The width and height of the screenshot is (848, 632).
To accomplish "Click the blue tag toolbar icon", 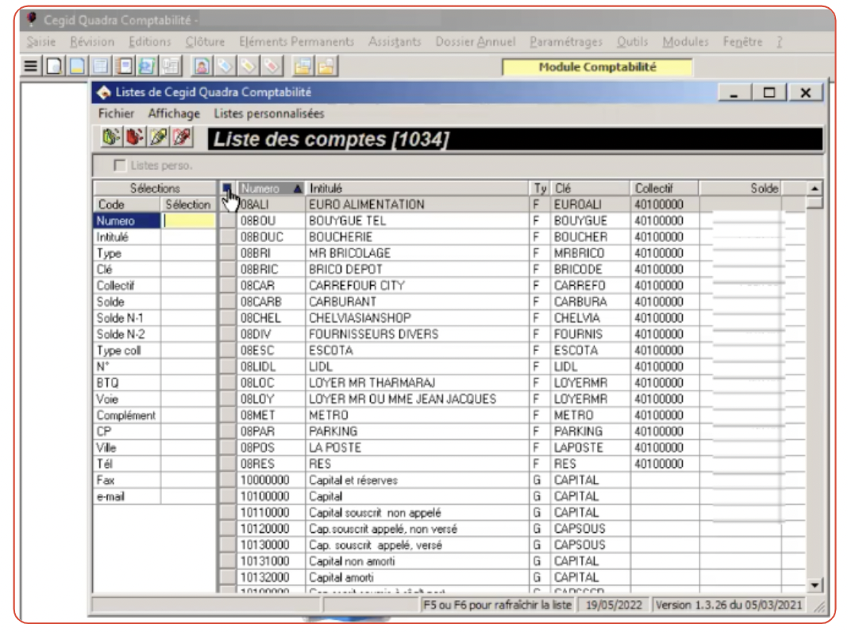I will [x=225, y=67].
